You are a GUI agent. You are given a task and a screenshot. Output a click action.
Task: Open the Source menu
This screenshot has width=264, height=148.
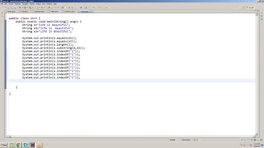click(x=11, y=4)
